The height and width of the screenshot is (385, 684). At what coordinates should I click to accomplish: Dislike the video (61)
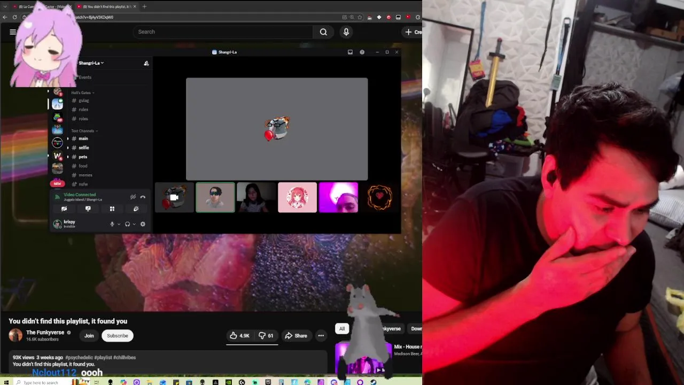(x=266, y=336)
